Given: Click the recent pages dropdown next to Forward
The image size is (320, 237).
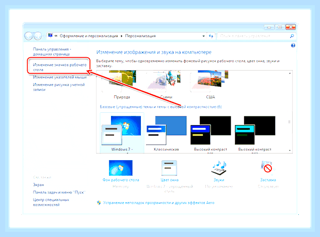Looking at the screenshot, I should [44, 36].
